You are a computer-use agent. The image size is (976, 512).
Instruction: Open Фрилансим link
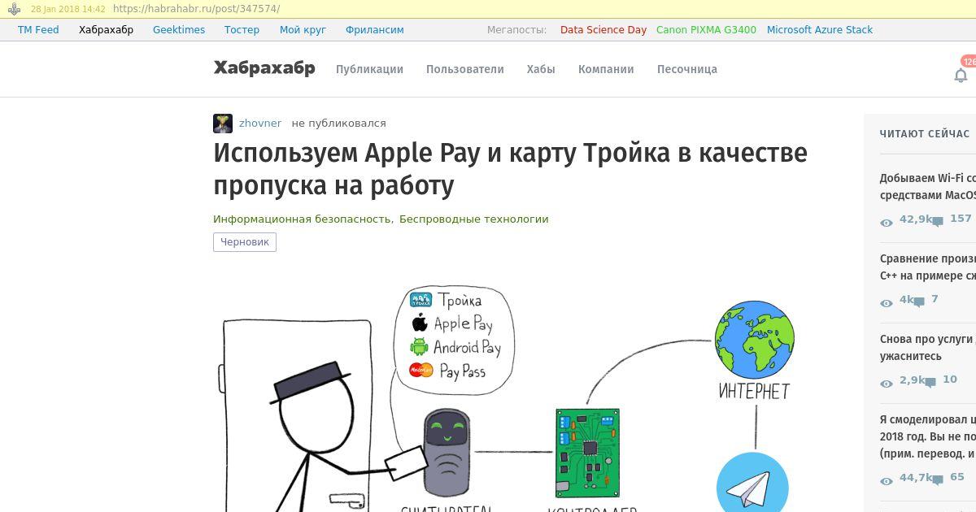(374, 29)
